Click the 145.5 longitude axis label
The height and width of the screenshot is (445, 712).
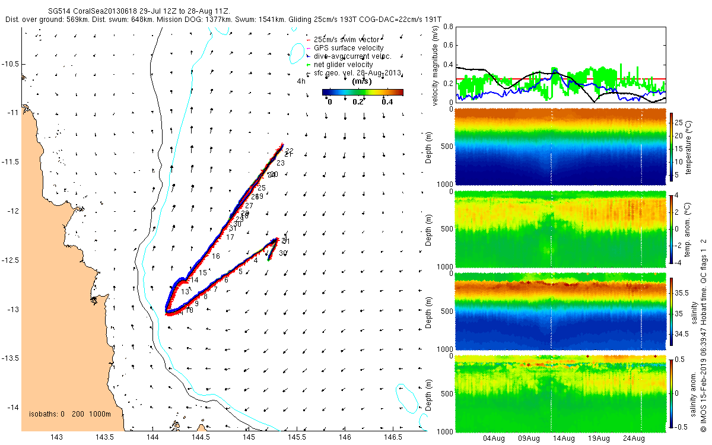click(x=297, y=437)
